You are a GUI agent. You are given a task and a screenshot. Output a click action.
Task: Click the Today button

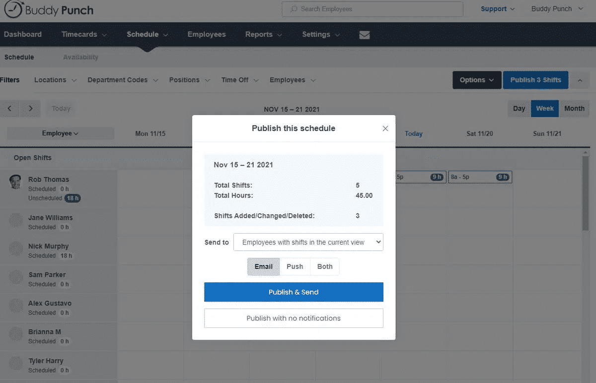click(61, 109)
